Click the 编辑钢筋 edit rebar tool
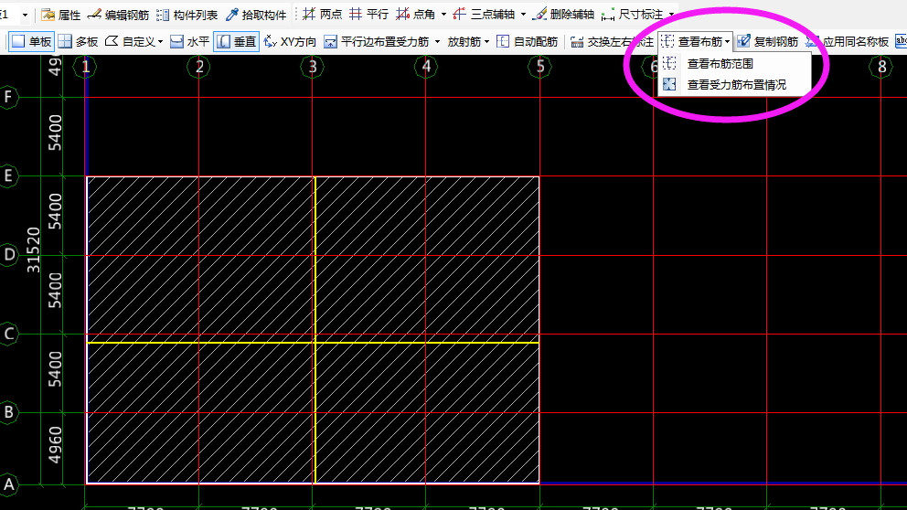The width and height of the screenshot is (907, 510). [x=119, y=15]
